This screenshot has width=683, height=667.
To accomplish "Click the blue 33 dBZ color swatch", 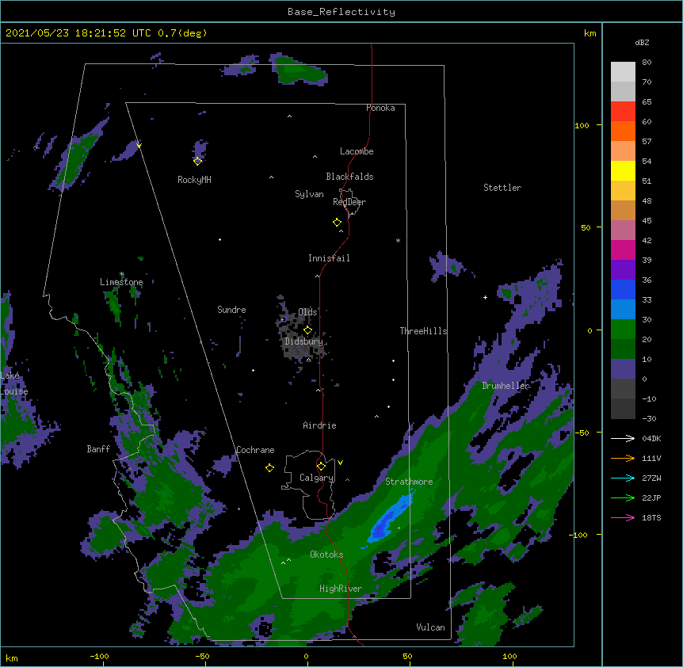I will (623, 289).
